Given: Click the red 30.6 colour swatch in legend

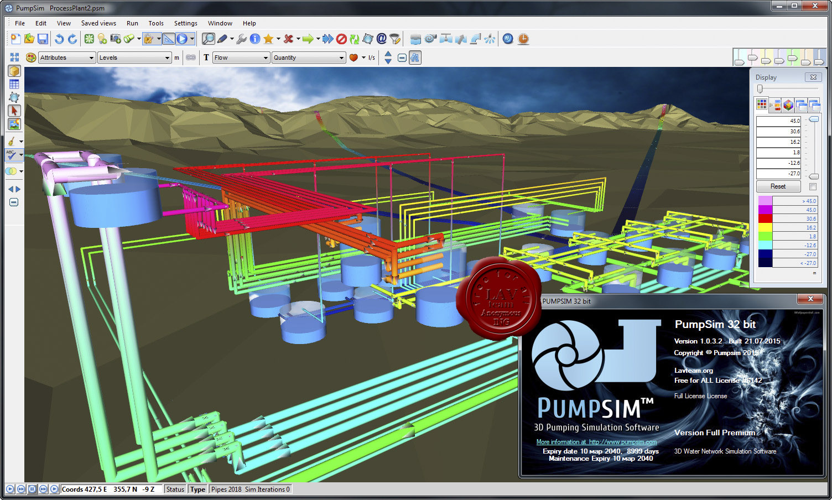Looking at the screenshot, I should [765, 218].
